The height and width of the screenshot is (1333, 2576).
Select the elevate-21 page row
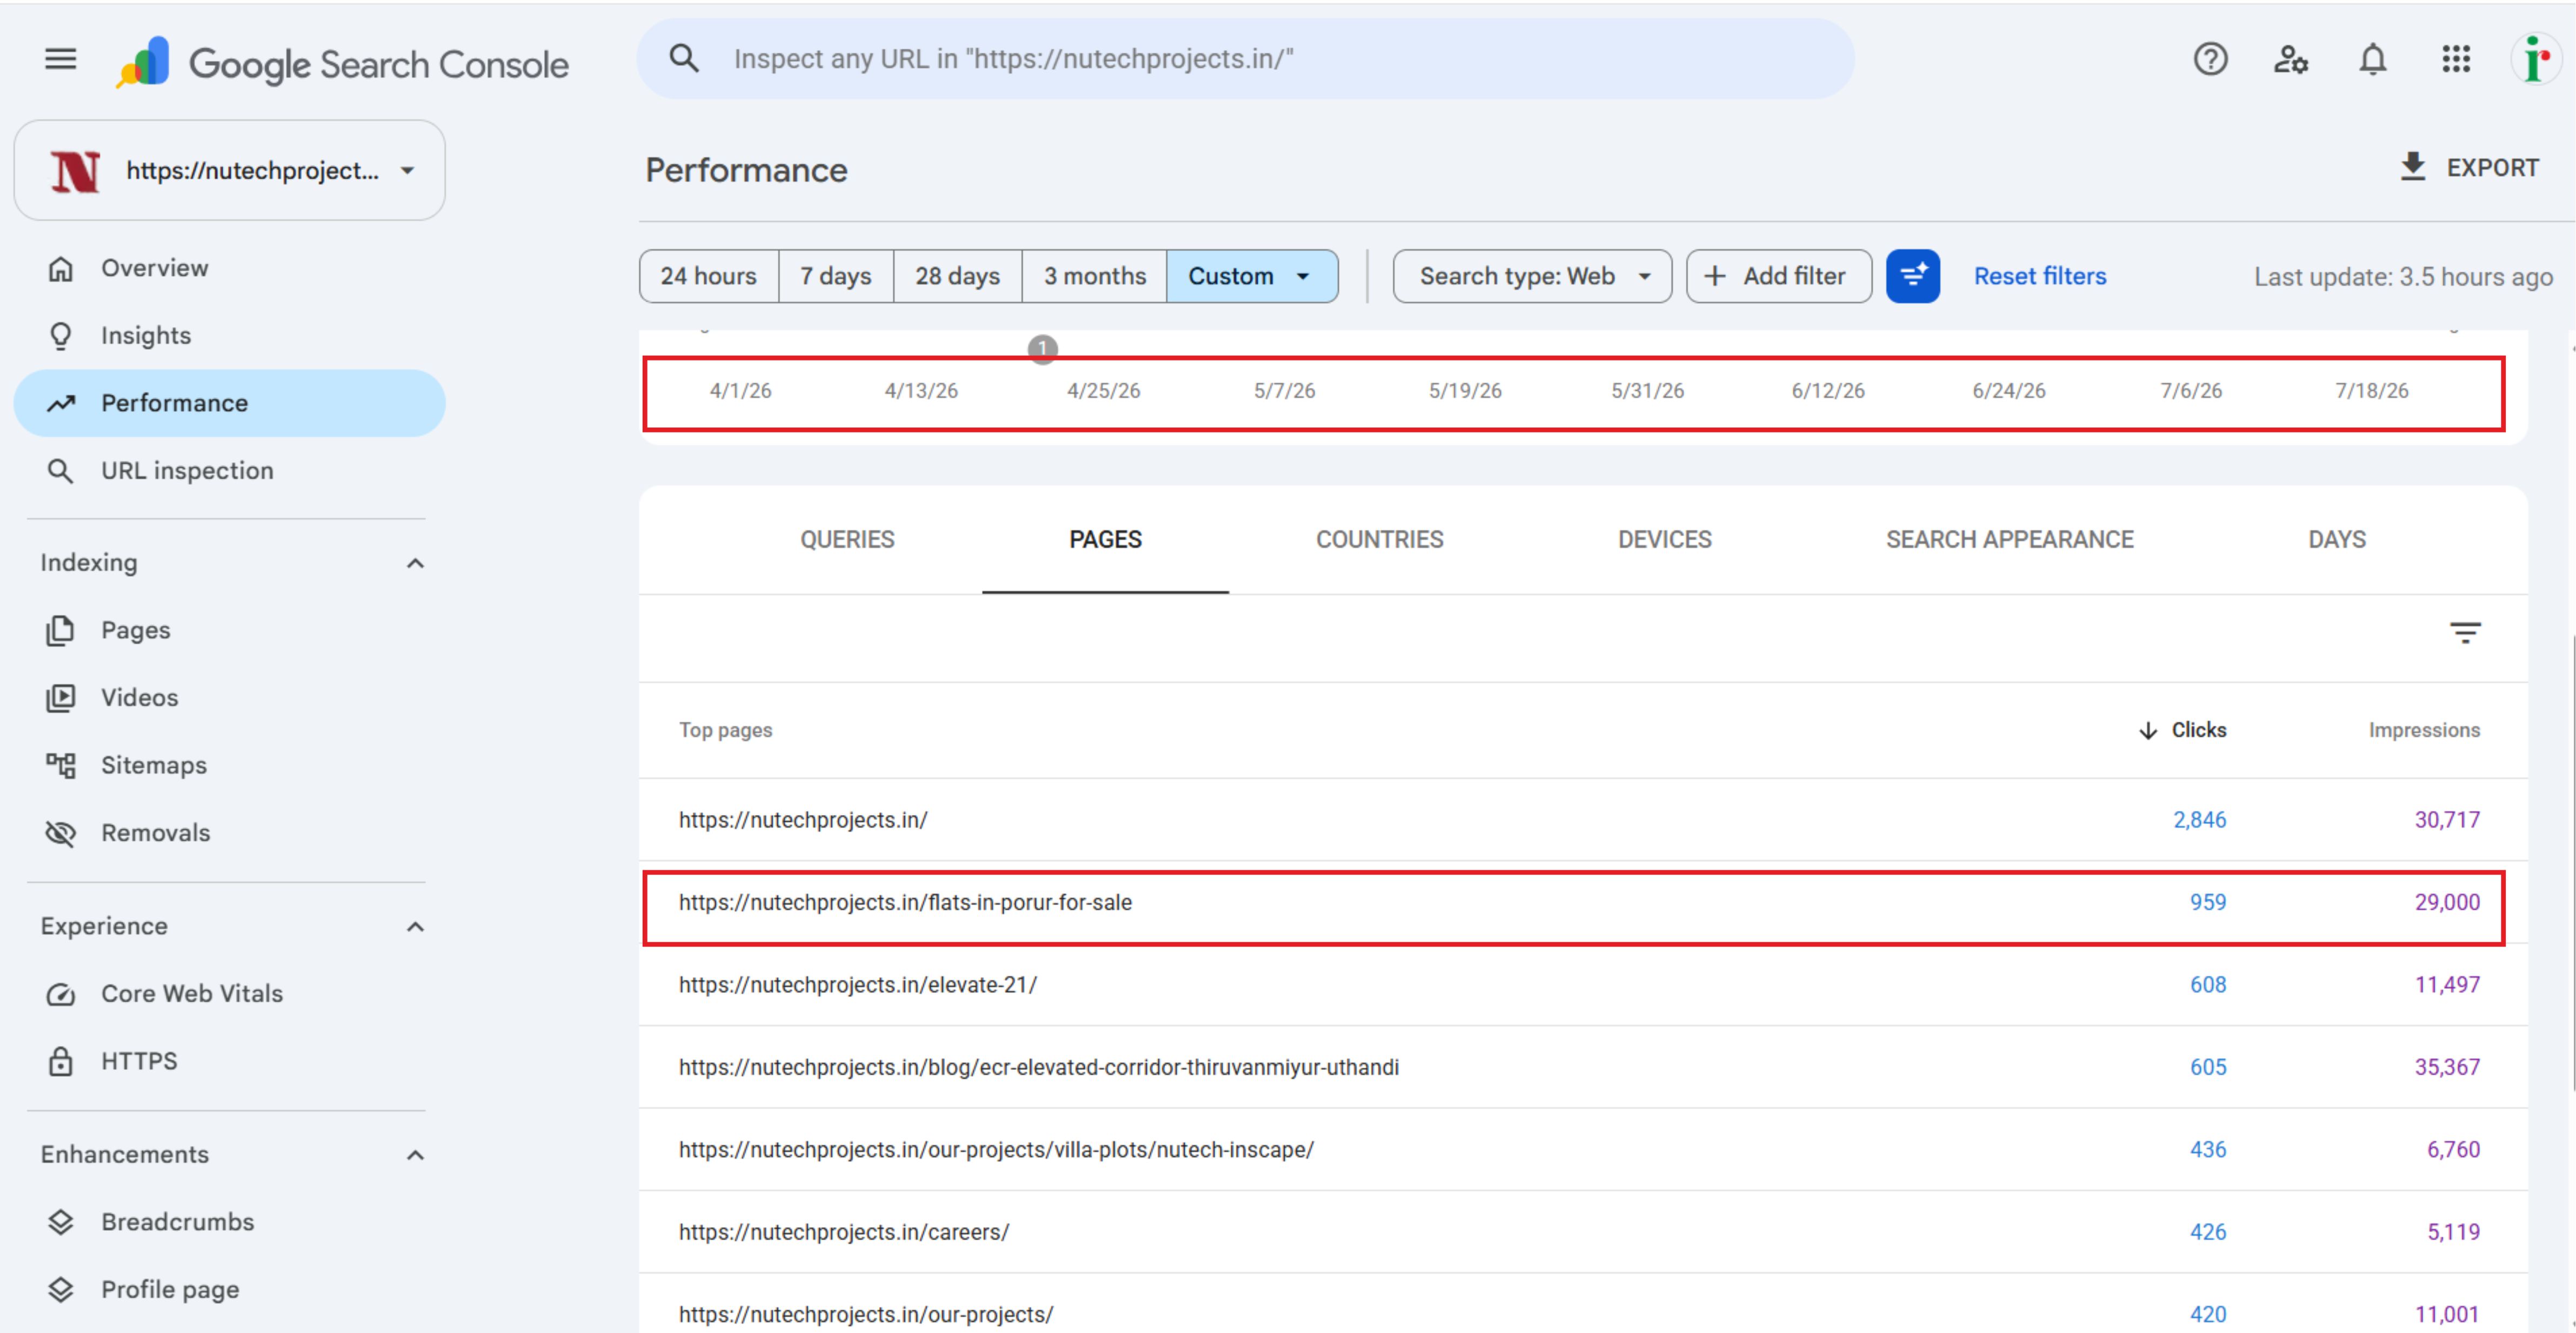point(1583,985)
